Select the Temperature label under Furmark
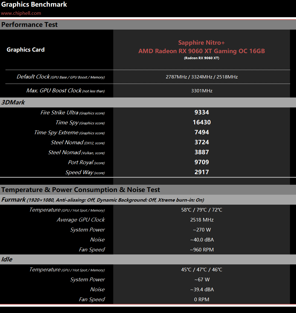Image resolution: width=296 pixels, height=313 pixels. pyautogui.click(x=67, y=210)
